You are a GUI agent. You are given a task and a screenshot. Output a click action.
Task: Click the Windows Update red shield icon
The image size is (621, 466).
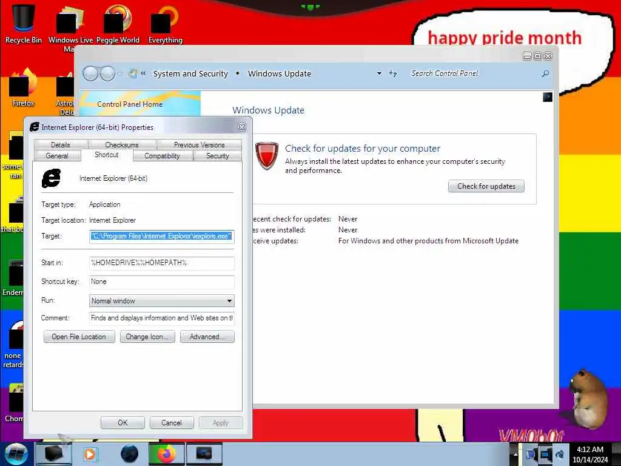[x=267, y=156]
